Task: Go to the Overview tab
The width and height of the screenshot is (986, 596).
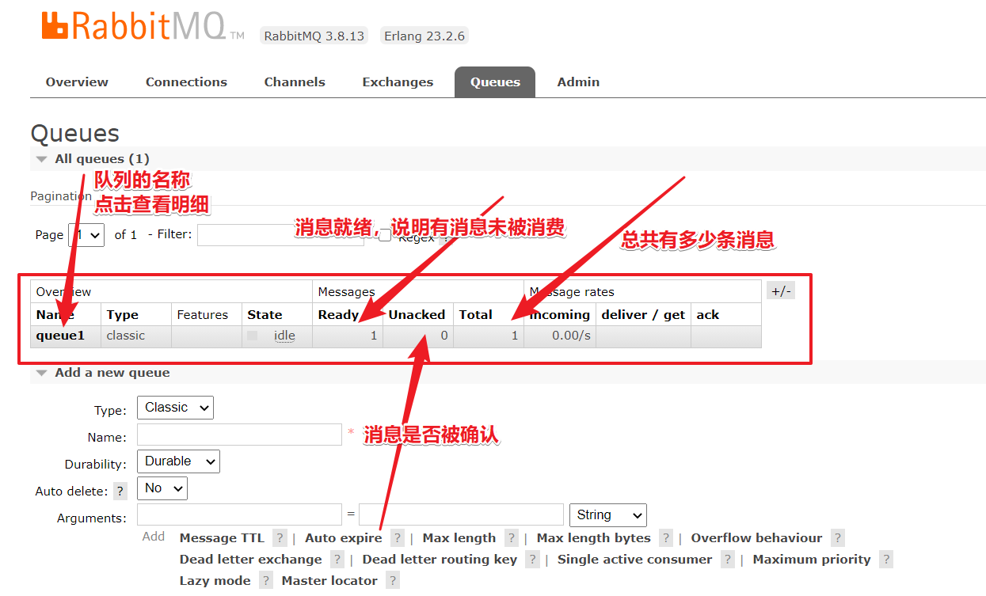Action: click(77, 82)
